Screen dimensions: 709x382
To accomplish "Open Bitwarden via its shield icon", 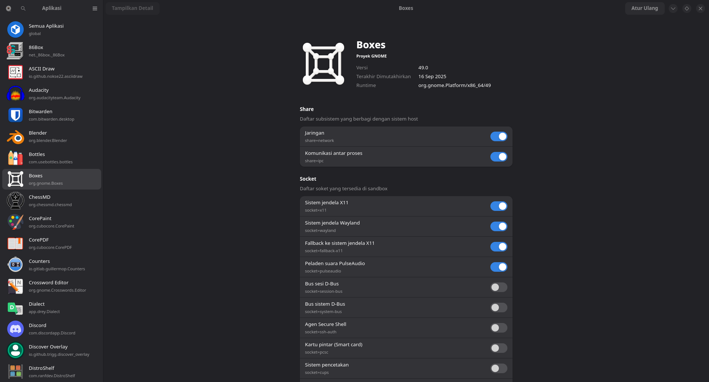I will [16, 115].
